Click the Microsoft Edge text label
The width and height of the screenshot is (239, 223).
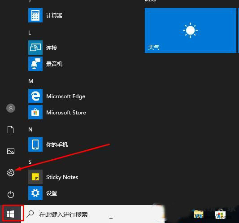[x=66, y=96]
